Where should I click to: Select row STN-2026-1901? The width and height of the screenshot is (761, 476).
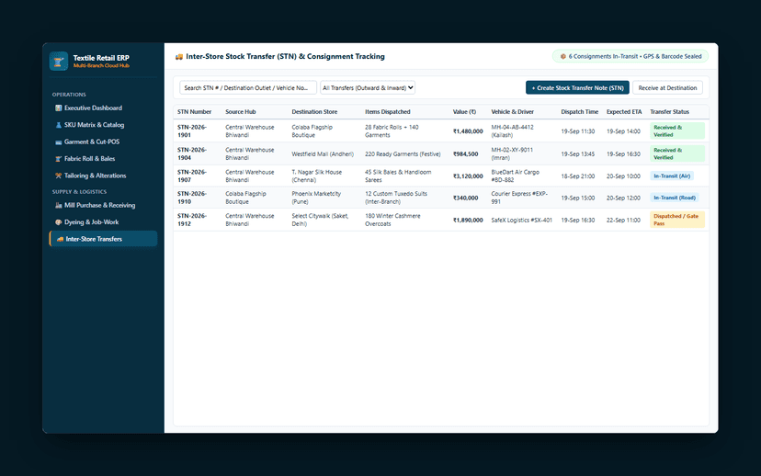441,131
